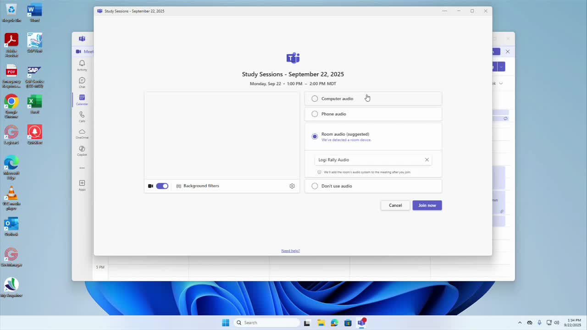The width and height of the screenshot is (587, 330).
Task: Open the Activity feed in Teams sidebar
Action: (82, 65)
